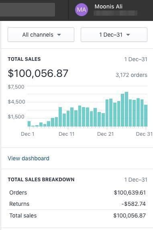Viewport: 153px width, 230px height.
Task: Click the first bar at Dec 1
Action: click(29, 124)
